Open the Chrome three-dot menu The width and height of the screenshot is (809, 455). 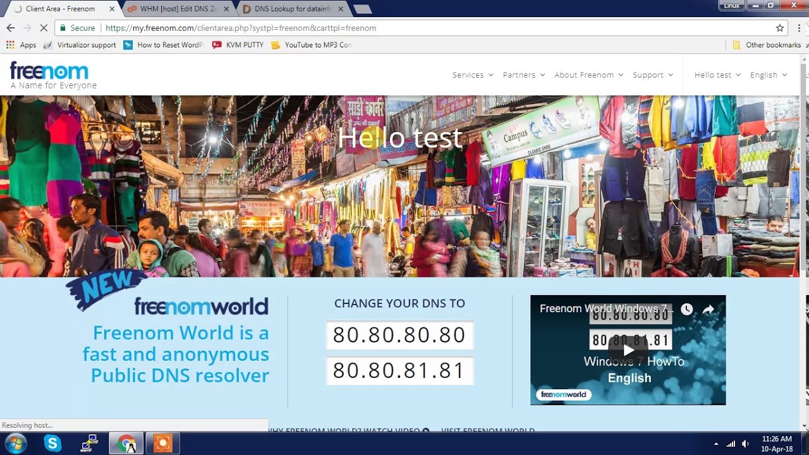coord(799,28)
